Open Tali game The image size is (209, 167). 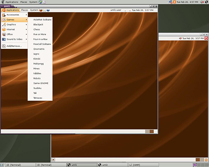(40, 93)
